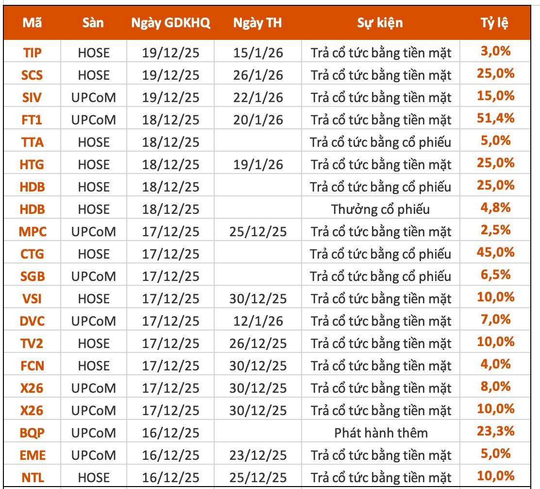Select the NTL ticker cell
The height and width of the screenshot is (489, 540).
coord(33,478)
